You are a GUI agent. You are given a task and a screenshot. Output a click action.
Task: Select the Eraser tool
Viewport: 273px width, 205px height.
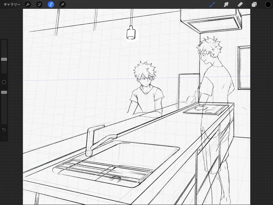point(240,4)
